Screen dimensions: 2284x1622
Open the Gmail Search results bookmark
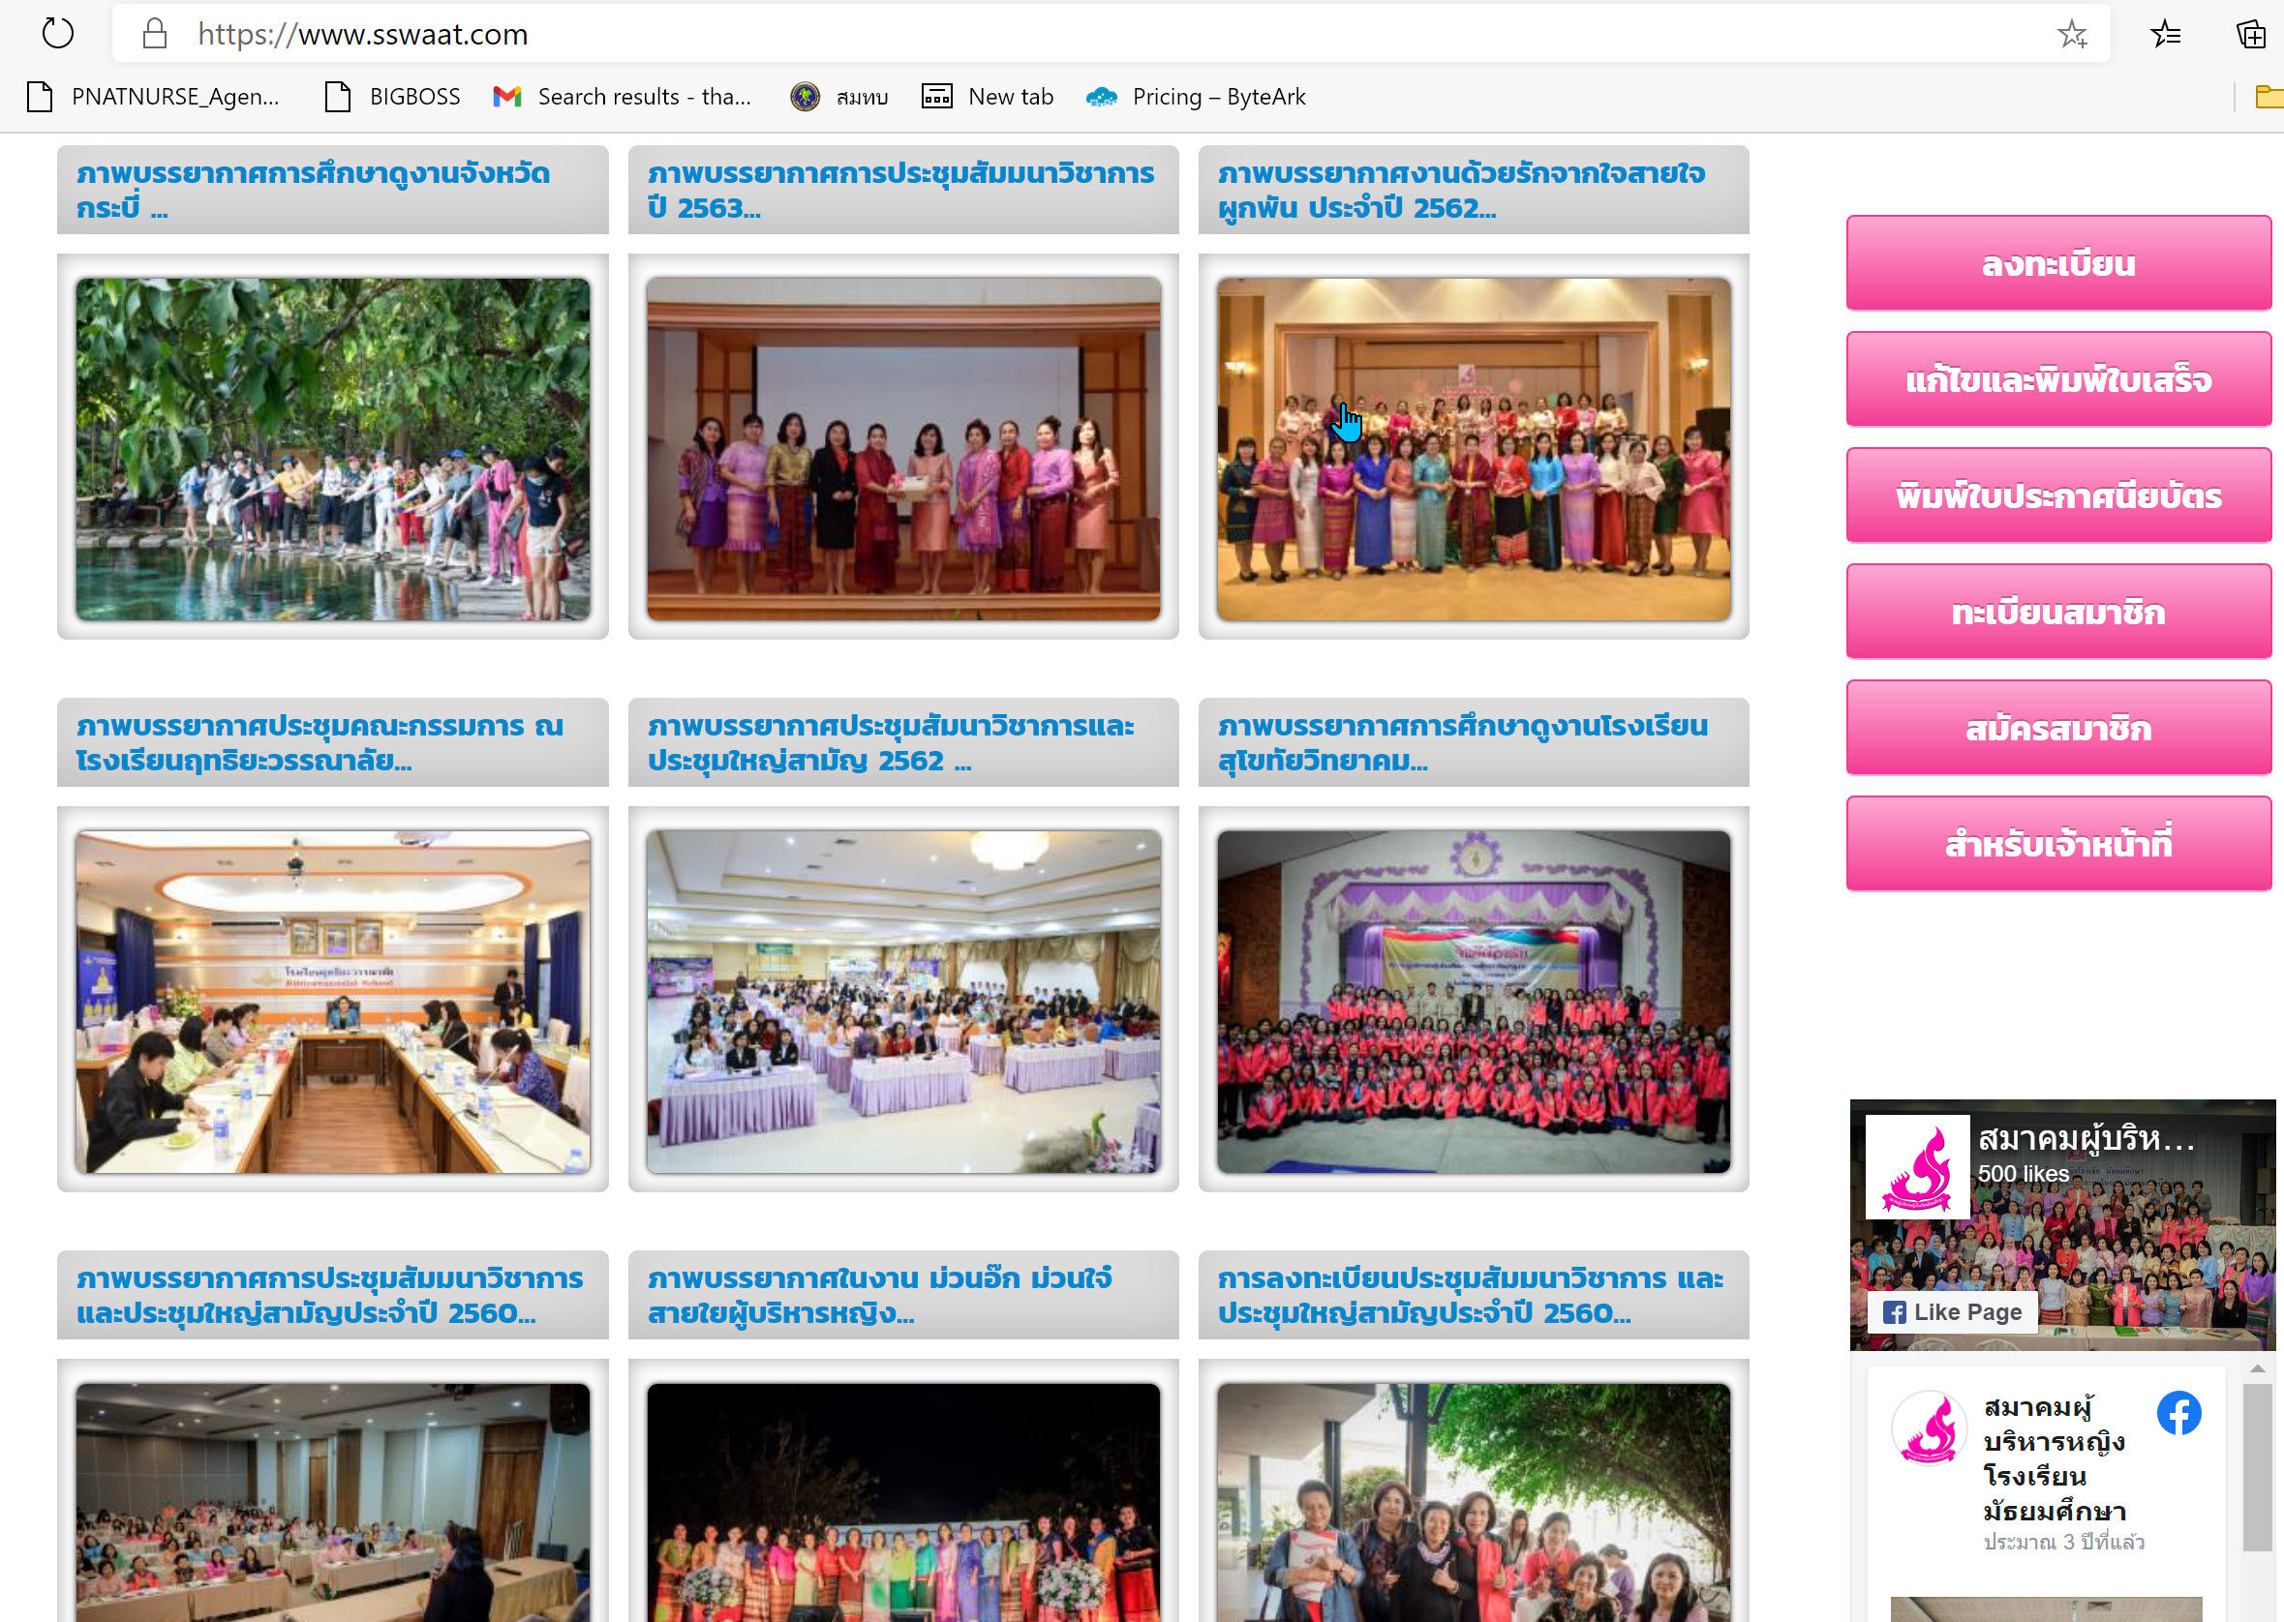click(x=622, y=97)
